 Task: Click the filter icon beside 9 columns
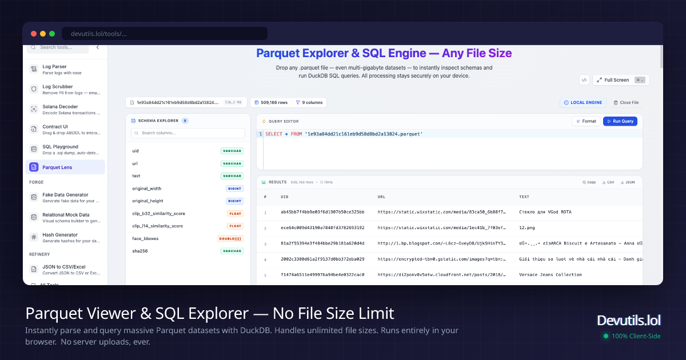(x=298, y=103)
